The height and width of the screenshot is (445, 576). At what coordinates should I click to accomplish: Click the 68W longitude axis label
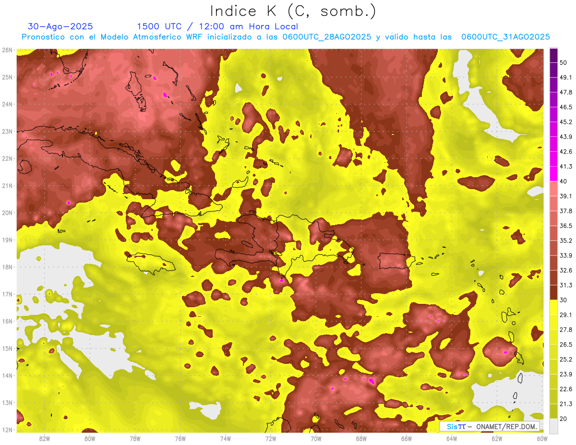(x=361, y=439)
